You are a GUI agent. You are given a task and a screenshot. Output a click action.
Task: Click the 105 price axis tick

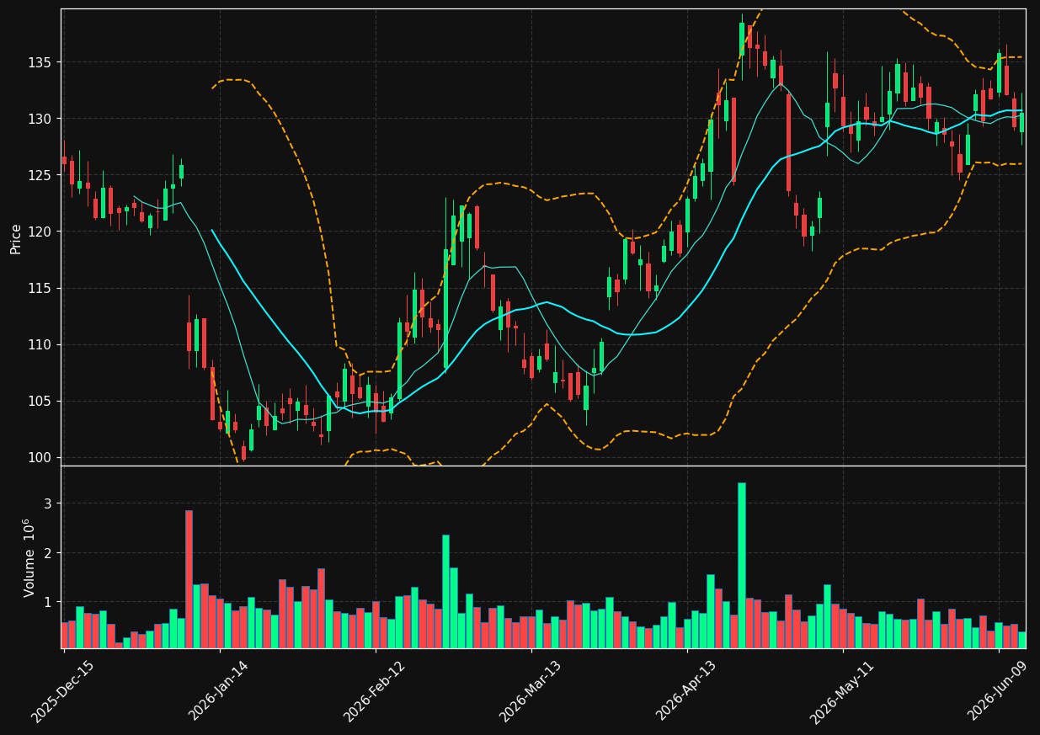click(x=39, y=401)
